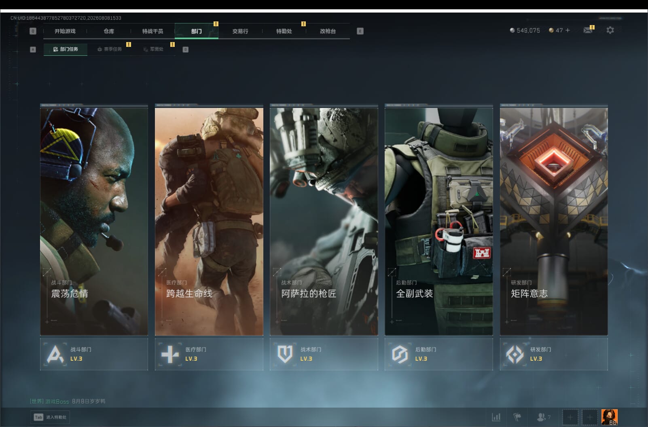Click the 研发部门 LV.3 level text

point(536,359)
